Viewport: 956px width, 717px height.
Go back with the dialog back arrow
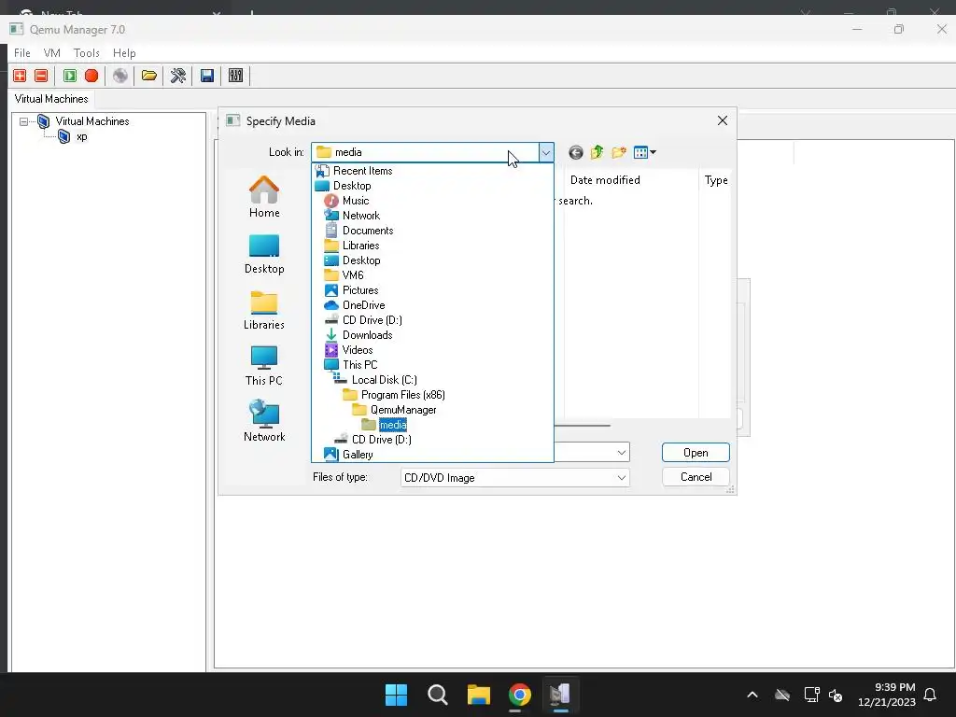575,152
